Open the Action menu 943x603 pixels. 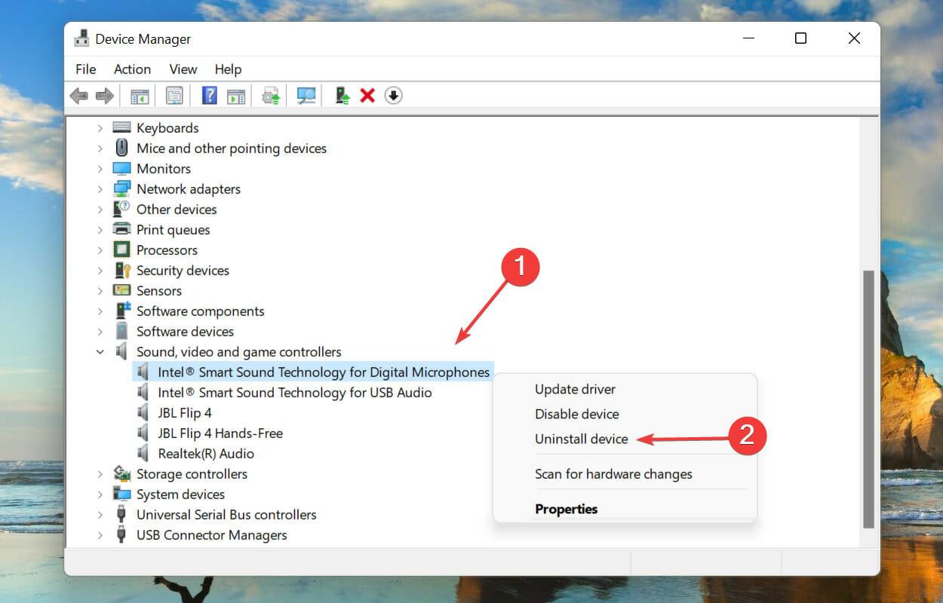click(x=132, y=69)
